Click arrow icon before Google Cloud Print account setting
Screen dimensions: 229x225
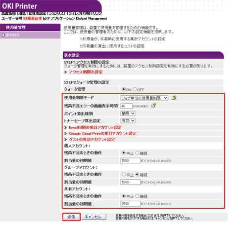point(65,134)
